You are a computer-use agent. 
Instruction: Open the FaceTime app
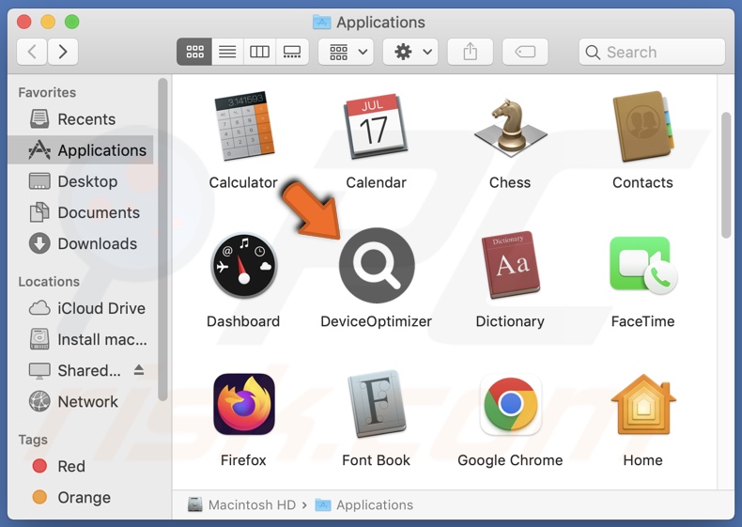[x=642, y=266]
